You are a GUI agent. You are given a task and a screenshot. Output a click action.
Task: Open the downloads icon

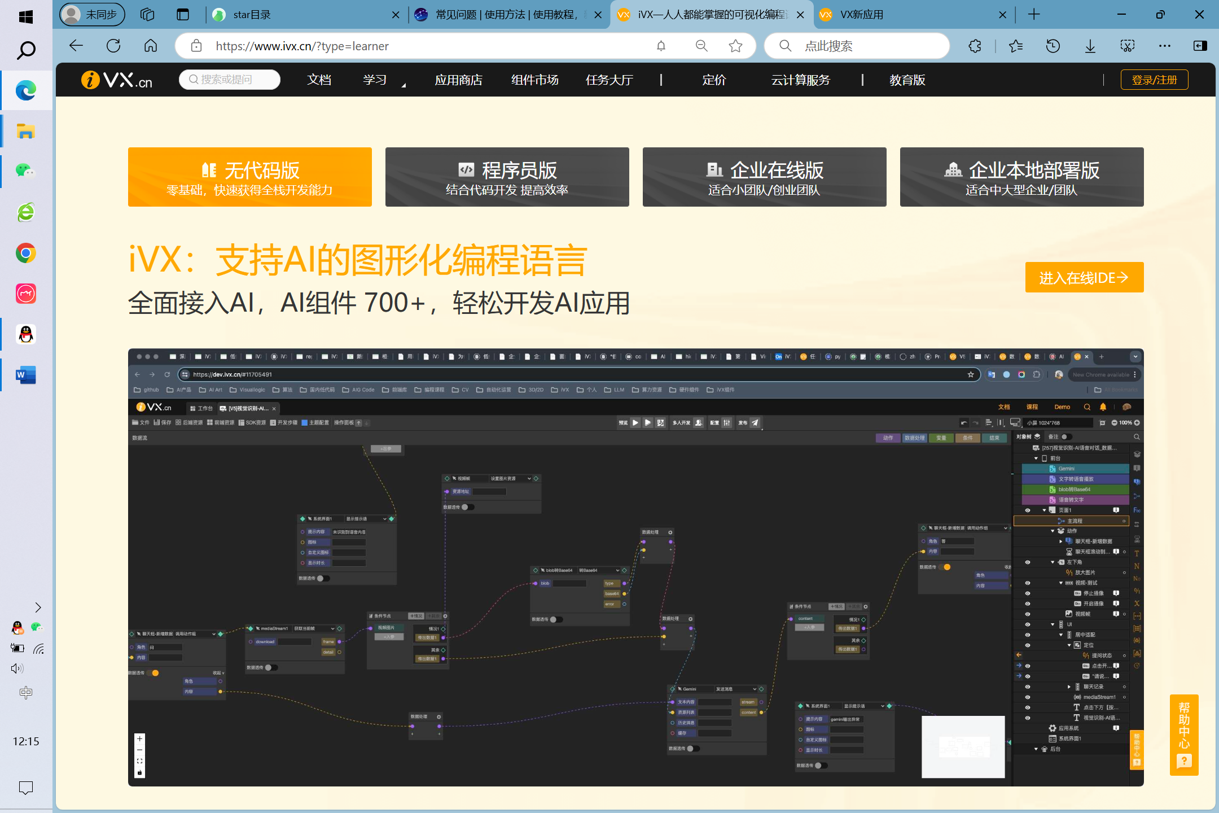(1090, 46)
